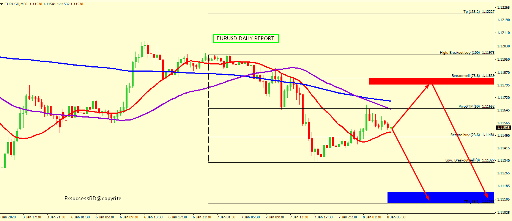Image resolution: width=512 pixels, height=221 pixels.
Task: Click the 8 Jan 05:30 time label
Action: [x=396, y=217]
